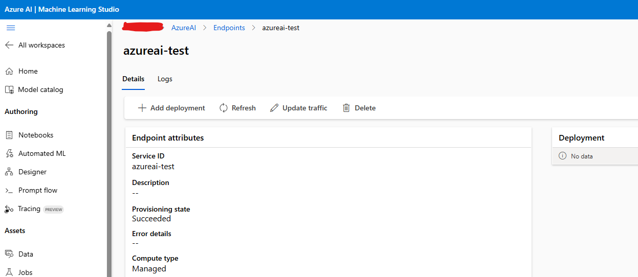
Task: Click the PREVIEW badge next to Tracing
Action: point(53,209)
